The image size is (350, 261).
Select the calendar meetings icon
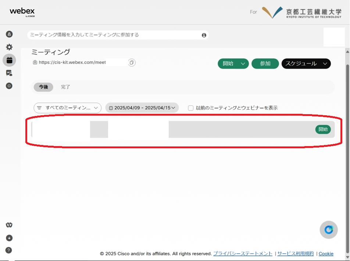[9, 60]
